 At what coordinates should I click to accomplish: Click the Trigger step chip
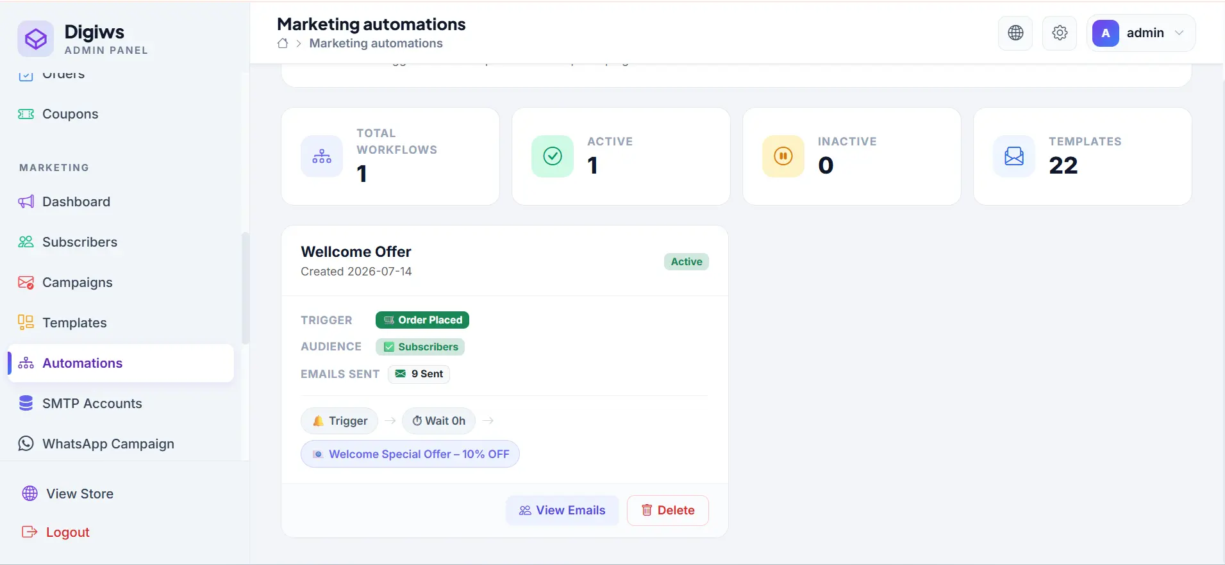tap(340, 421)
